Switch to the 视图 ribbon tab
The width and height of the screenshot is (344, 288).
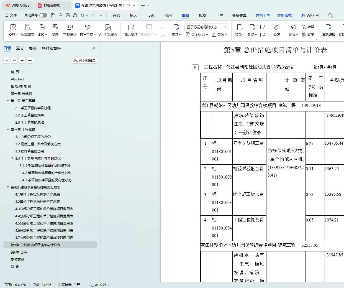(202, 16)
